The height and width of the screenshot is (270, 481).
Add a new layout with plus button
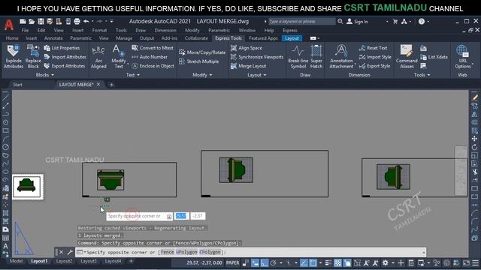click(x=131, y=261)
